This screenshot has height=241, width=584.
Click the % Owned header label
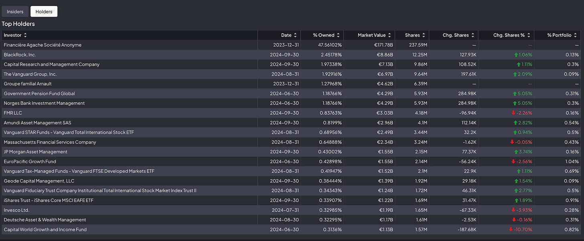pyautogui.click(x=323, y=35)
